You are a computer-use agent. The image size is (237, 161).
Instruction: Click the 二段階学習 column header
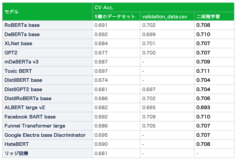click(214, 16)
